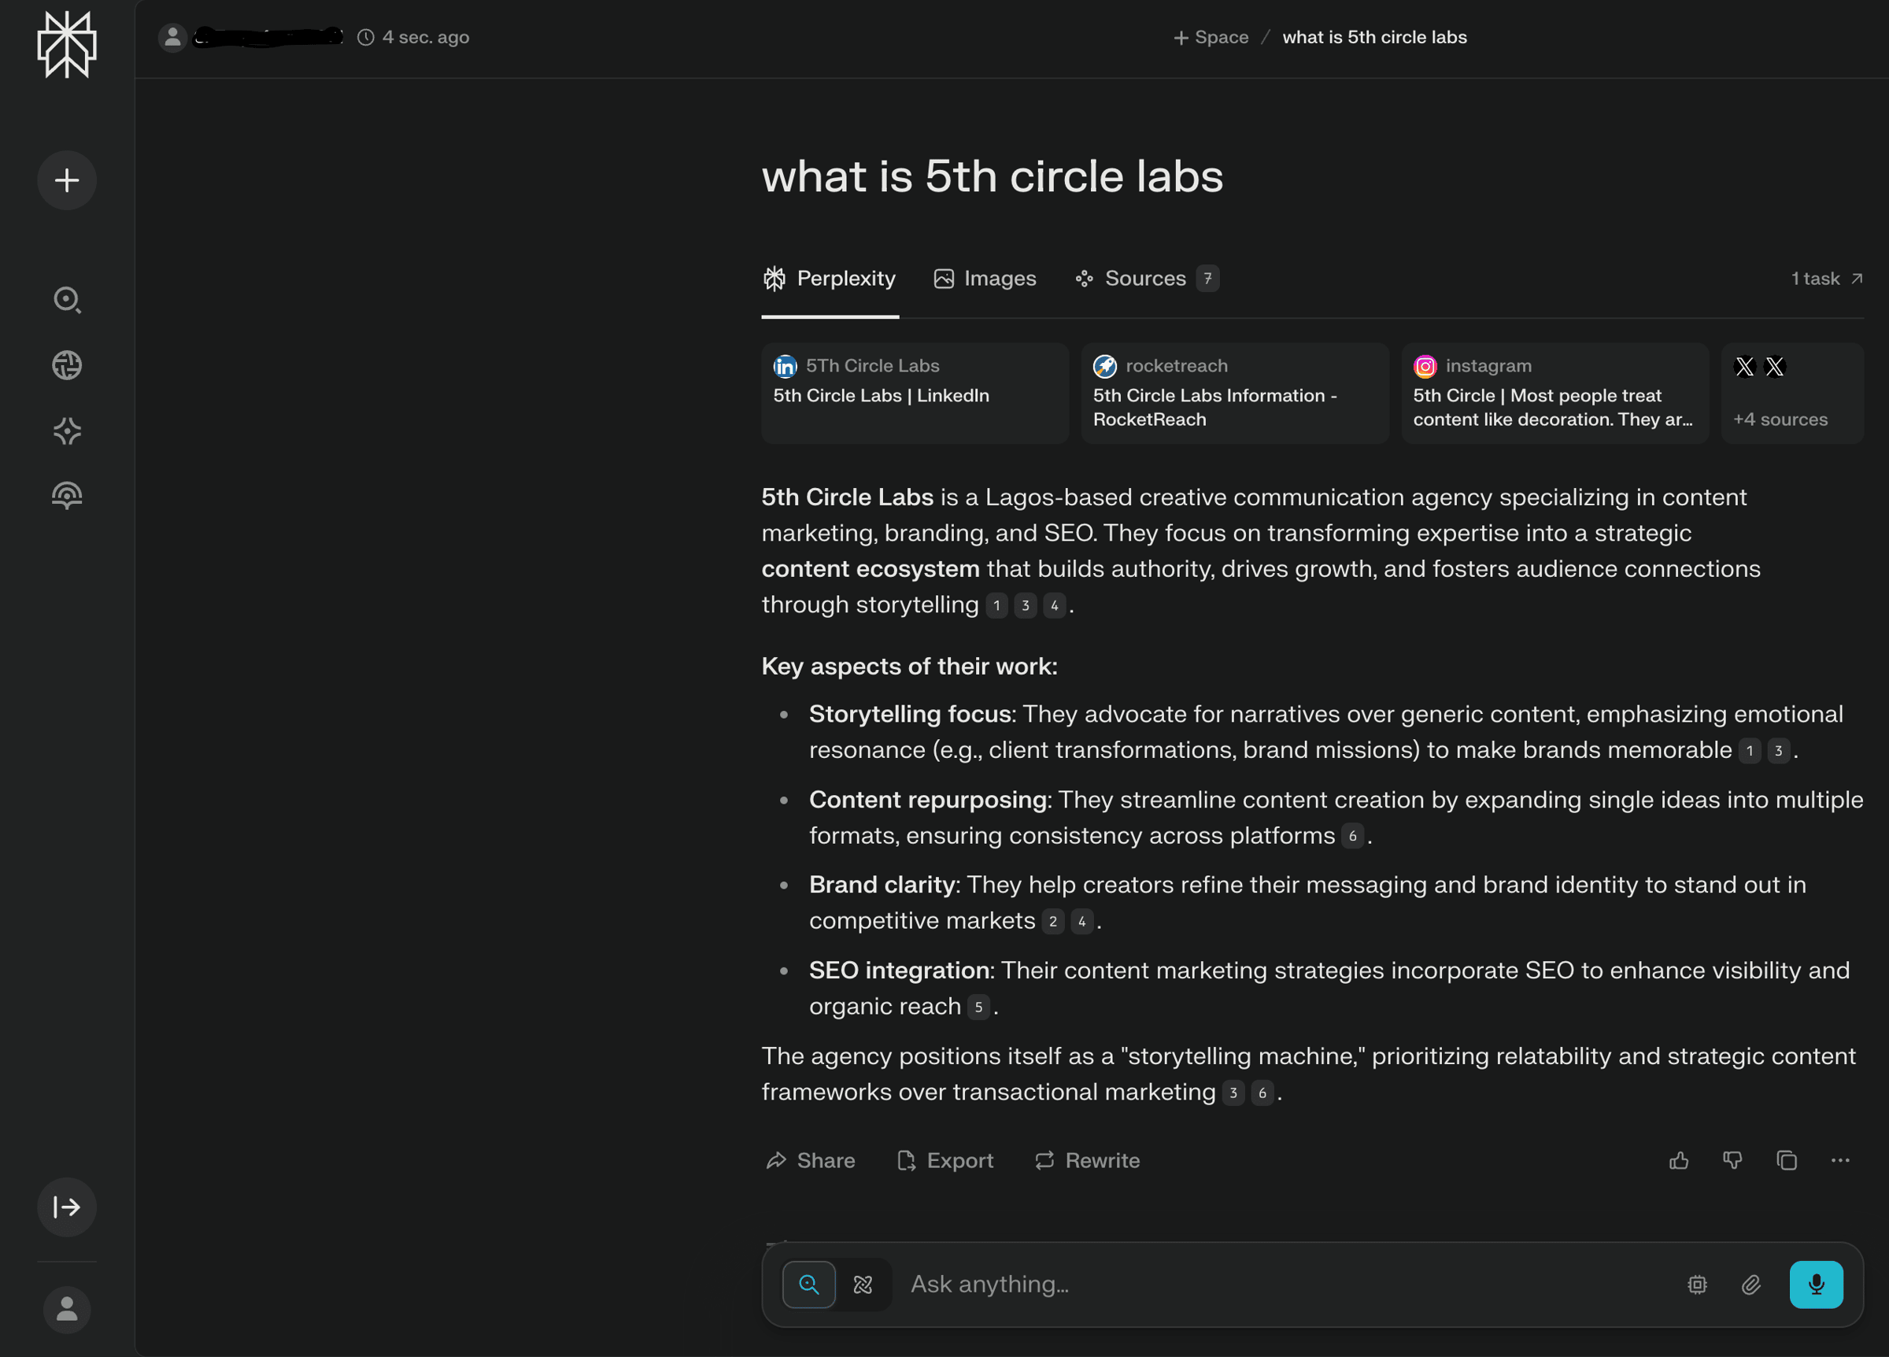Switch to the Perplexity tab
This screenshot has height=1357, width=1889.
click(830, 278)
